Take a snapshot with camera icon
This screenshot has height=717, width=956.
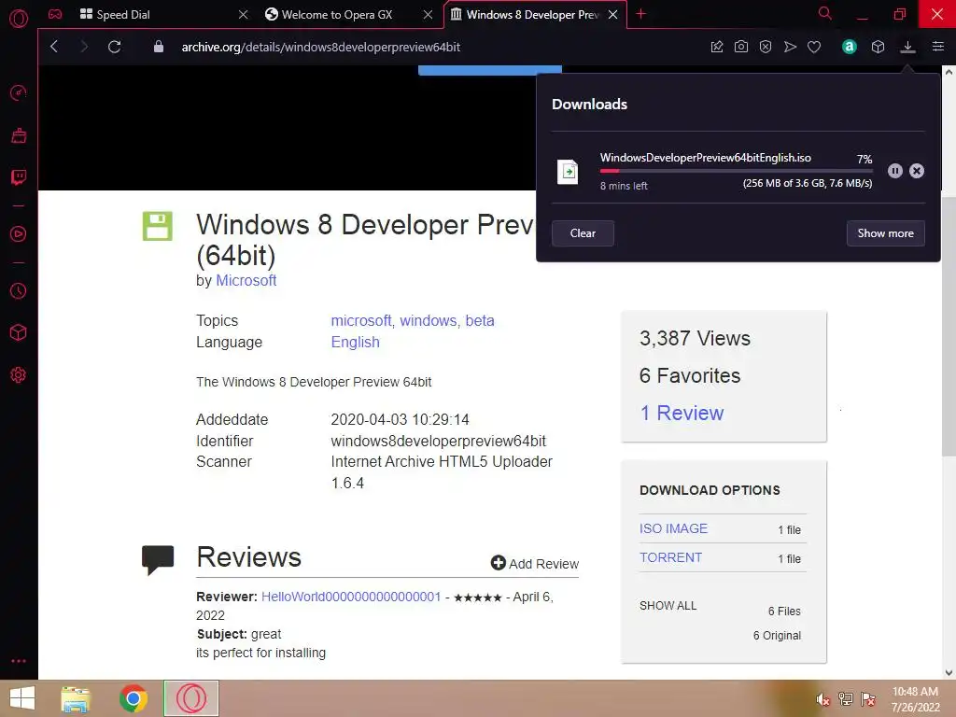click(x=740, y=47)
